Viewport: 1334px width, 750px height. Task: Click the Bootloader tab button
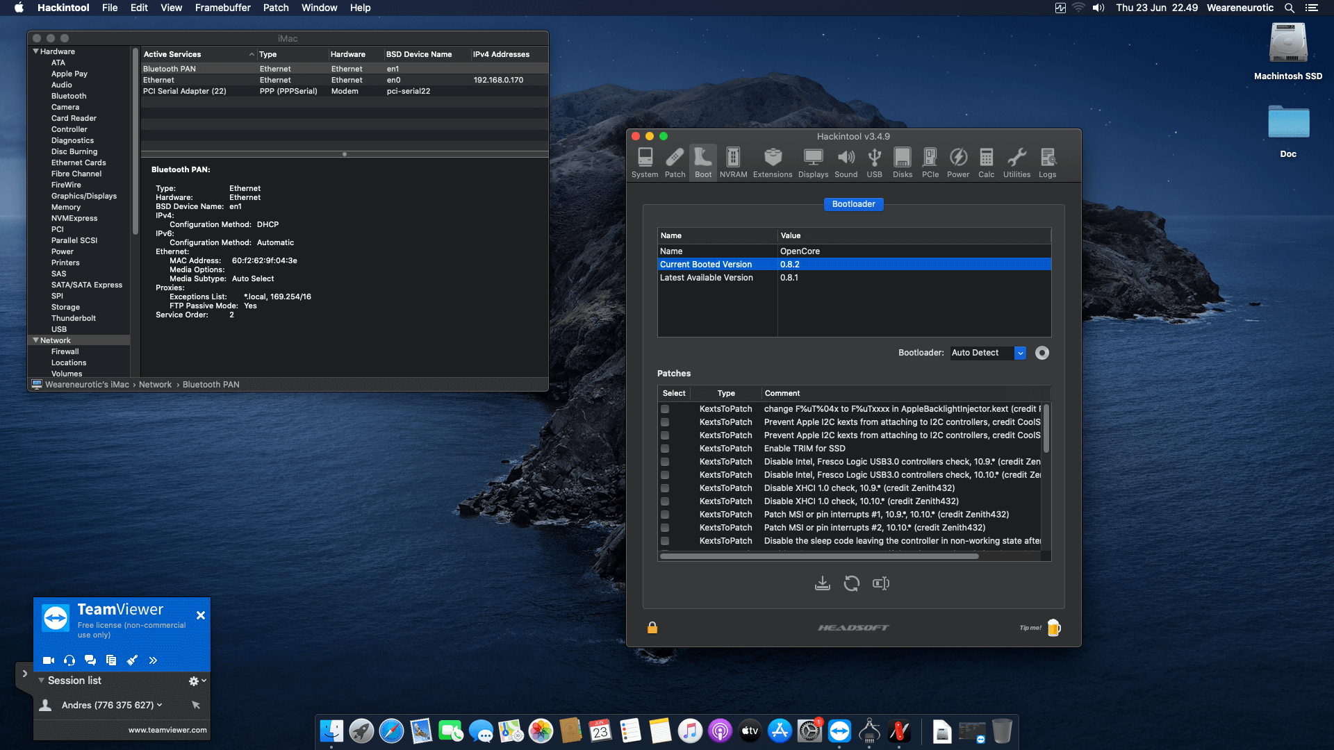tap(853, 204)
